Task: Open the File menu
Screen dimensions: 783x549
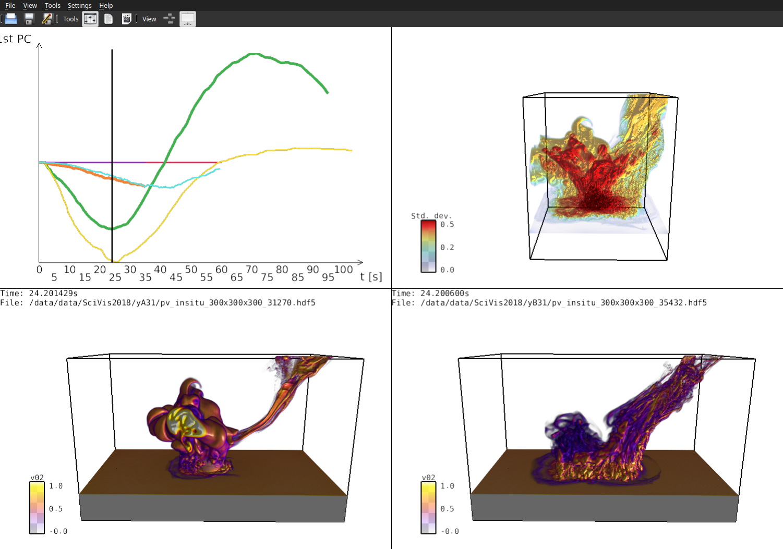Action: [x=10, y=5]
